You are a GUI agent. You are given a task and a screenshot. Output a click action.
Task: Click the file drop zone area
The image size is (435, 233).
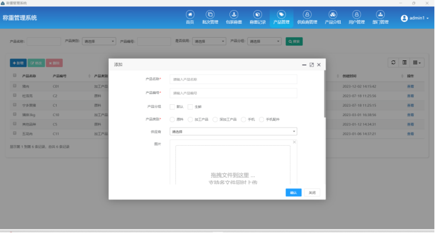click(x=233, y=165)
